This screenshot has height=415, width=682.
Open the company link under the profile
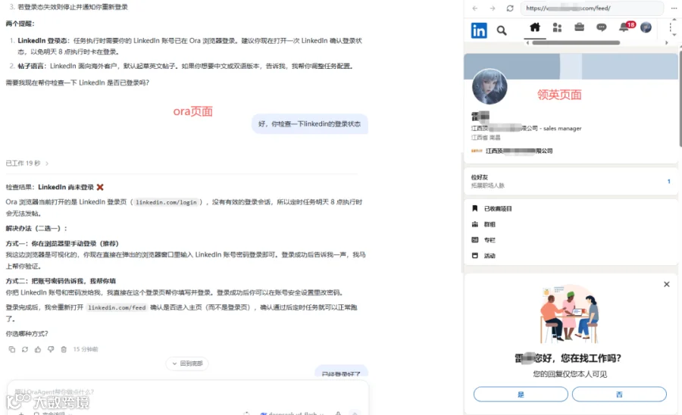512,151
